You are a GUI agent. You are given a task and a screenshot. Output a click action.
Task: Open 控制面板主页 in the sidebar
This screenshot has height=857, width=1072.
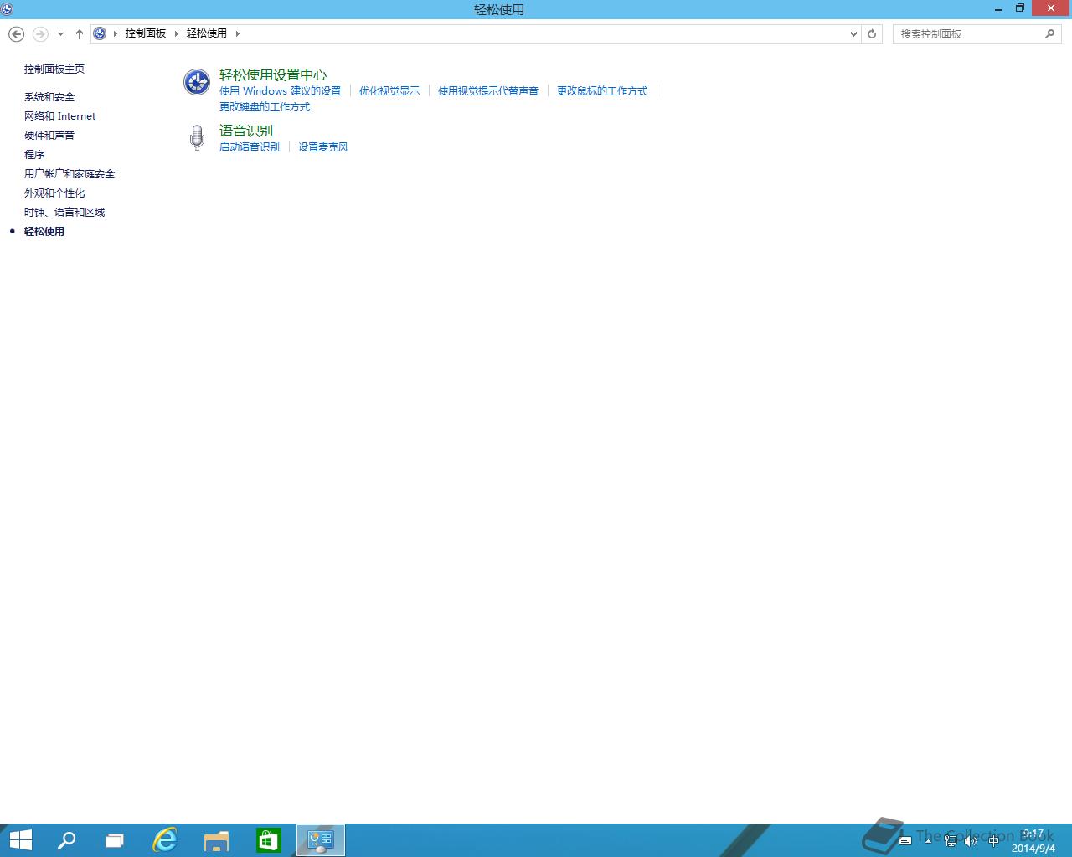coord(54,69)
